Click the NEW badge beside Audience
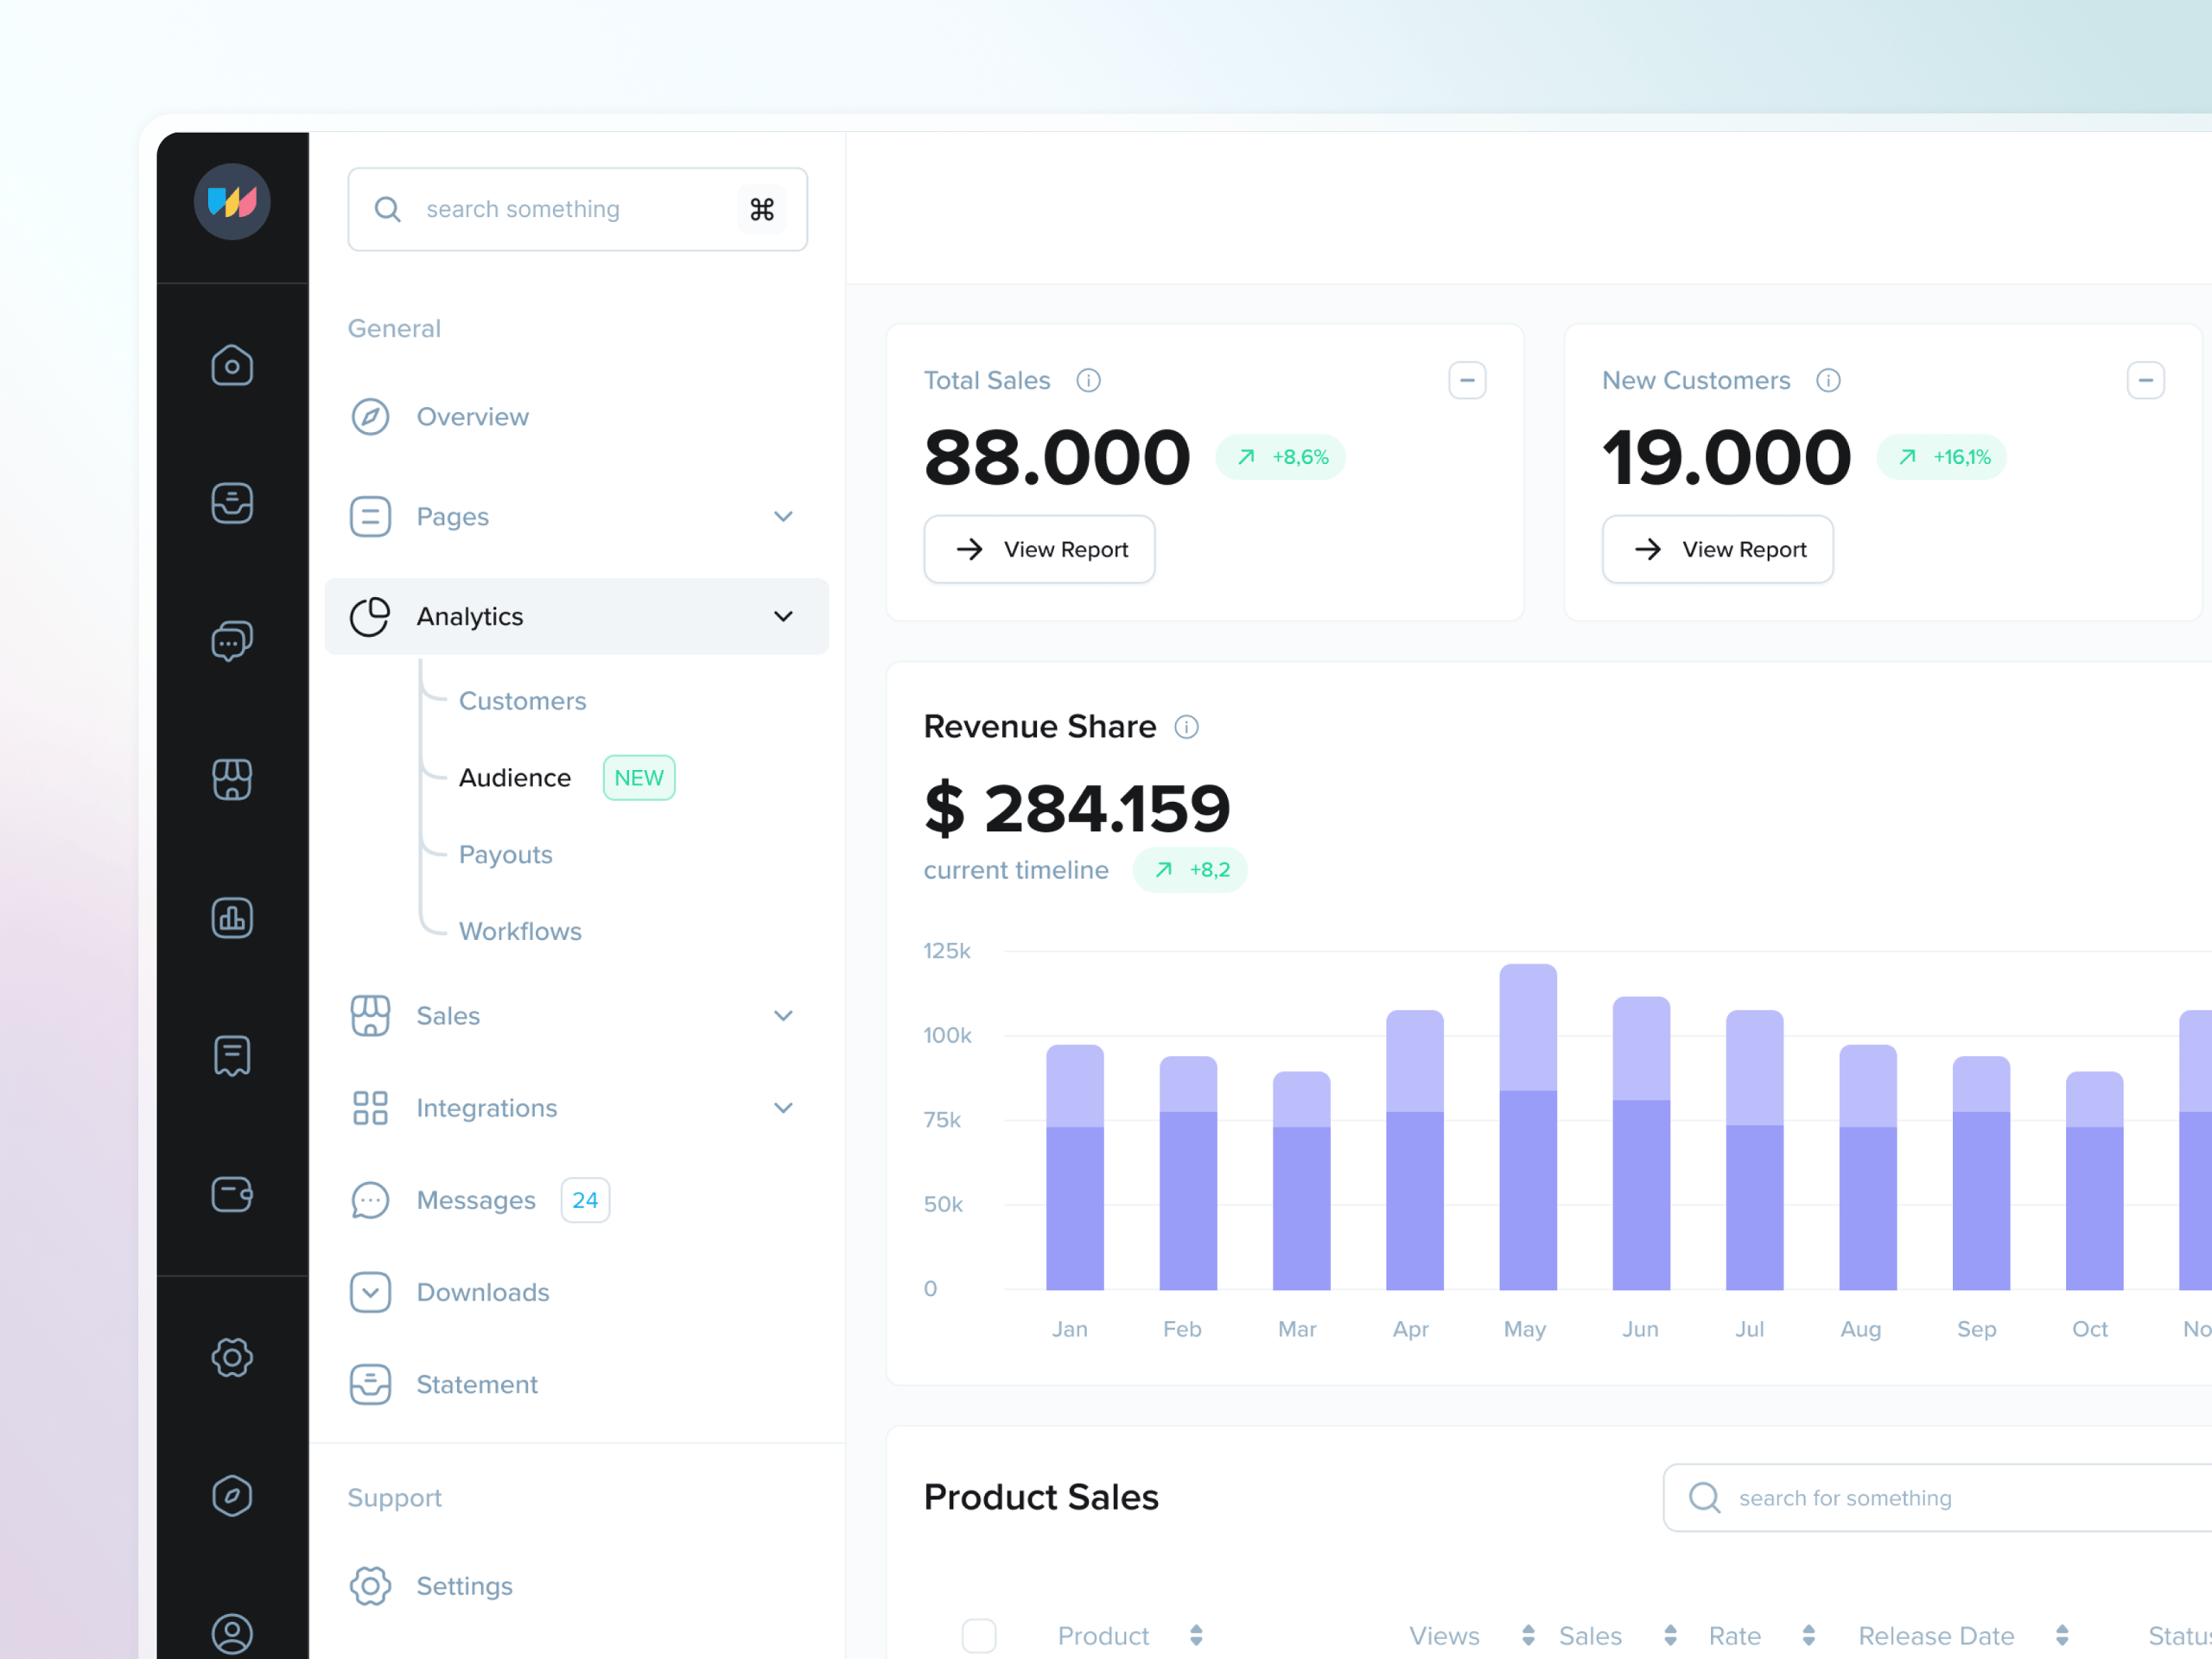Viewport: 2212px width, 1659px height. click(639, 778)
